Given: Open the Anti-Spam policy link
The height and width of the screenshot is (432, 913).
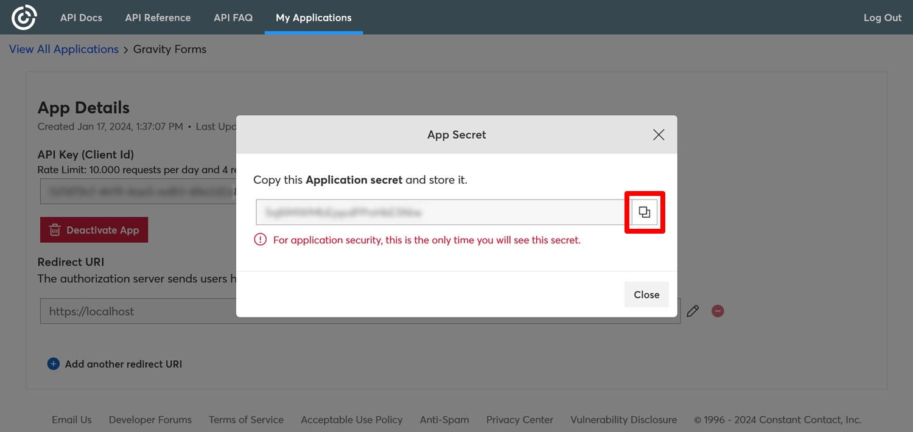Looking at the screenshot, I should tap(444, 420).
